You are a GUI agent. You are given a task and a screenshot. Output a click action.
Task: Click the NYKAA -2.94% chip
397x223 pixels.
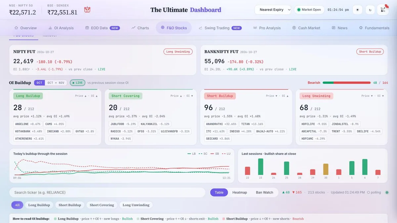click(x=121, y=138)
